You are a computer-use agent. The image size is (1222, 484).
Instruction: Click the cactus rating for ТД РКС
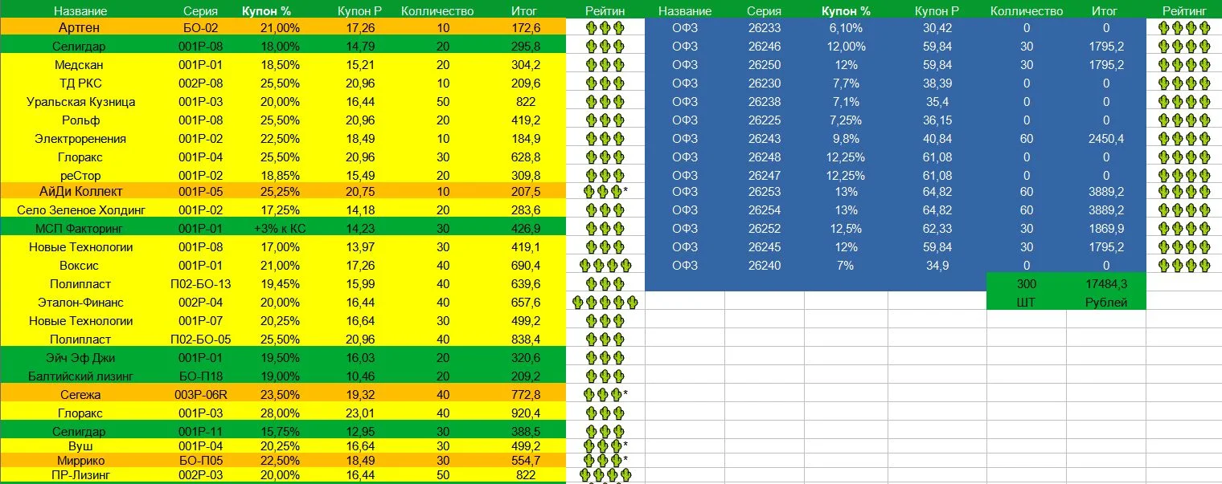click(605, 83)
